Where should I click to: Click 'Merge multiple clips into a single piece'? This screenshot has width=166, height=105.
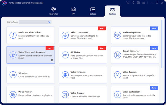[x=35, y=95]
